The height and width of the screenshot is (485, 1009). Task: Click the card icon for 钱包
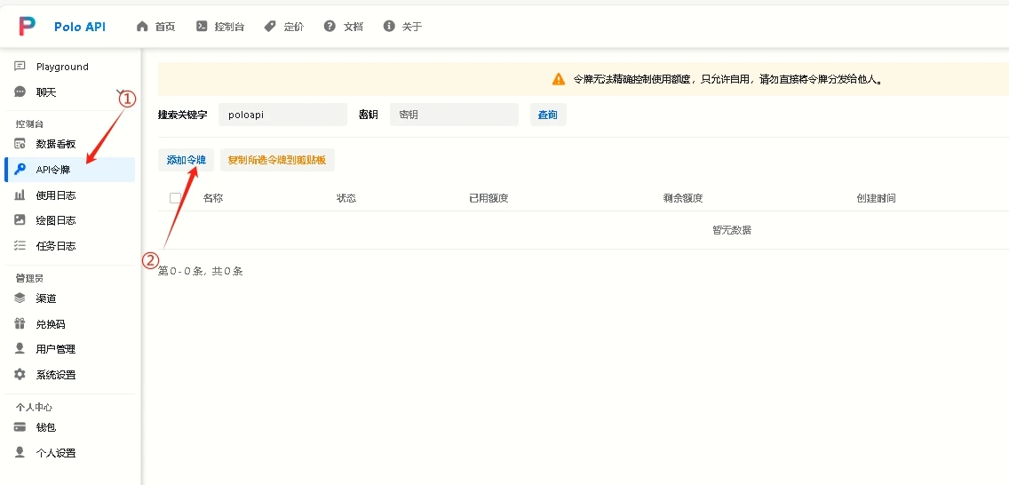tap(20, 427)
